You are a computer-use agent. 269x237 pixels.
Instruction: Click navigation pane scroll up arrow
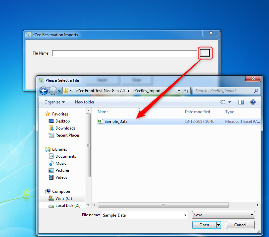[88, 111]
